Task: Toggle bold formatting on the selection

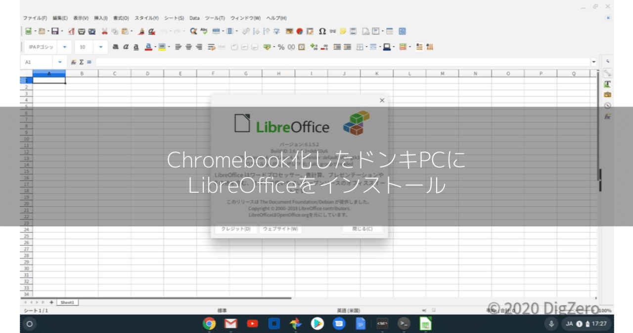Action: [x=116, y=47]
